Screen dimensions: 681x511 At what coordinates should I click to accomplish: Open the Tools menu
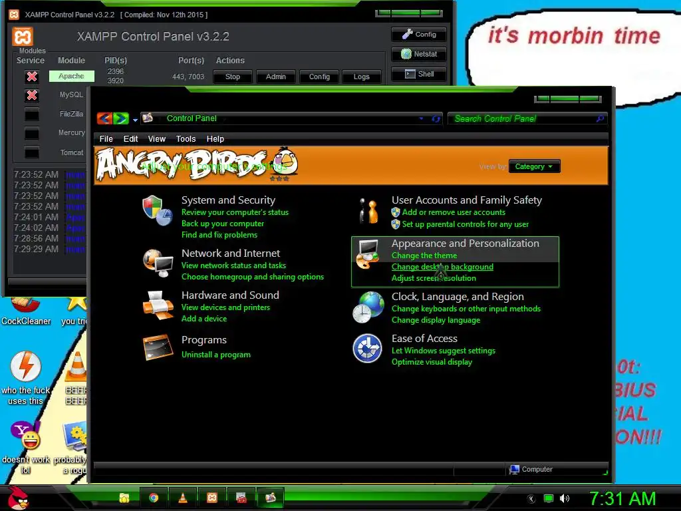186,139
